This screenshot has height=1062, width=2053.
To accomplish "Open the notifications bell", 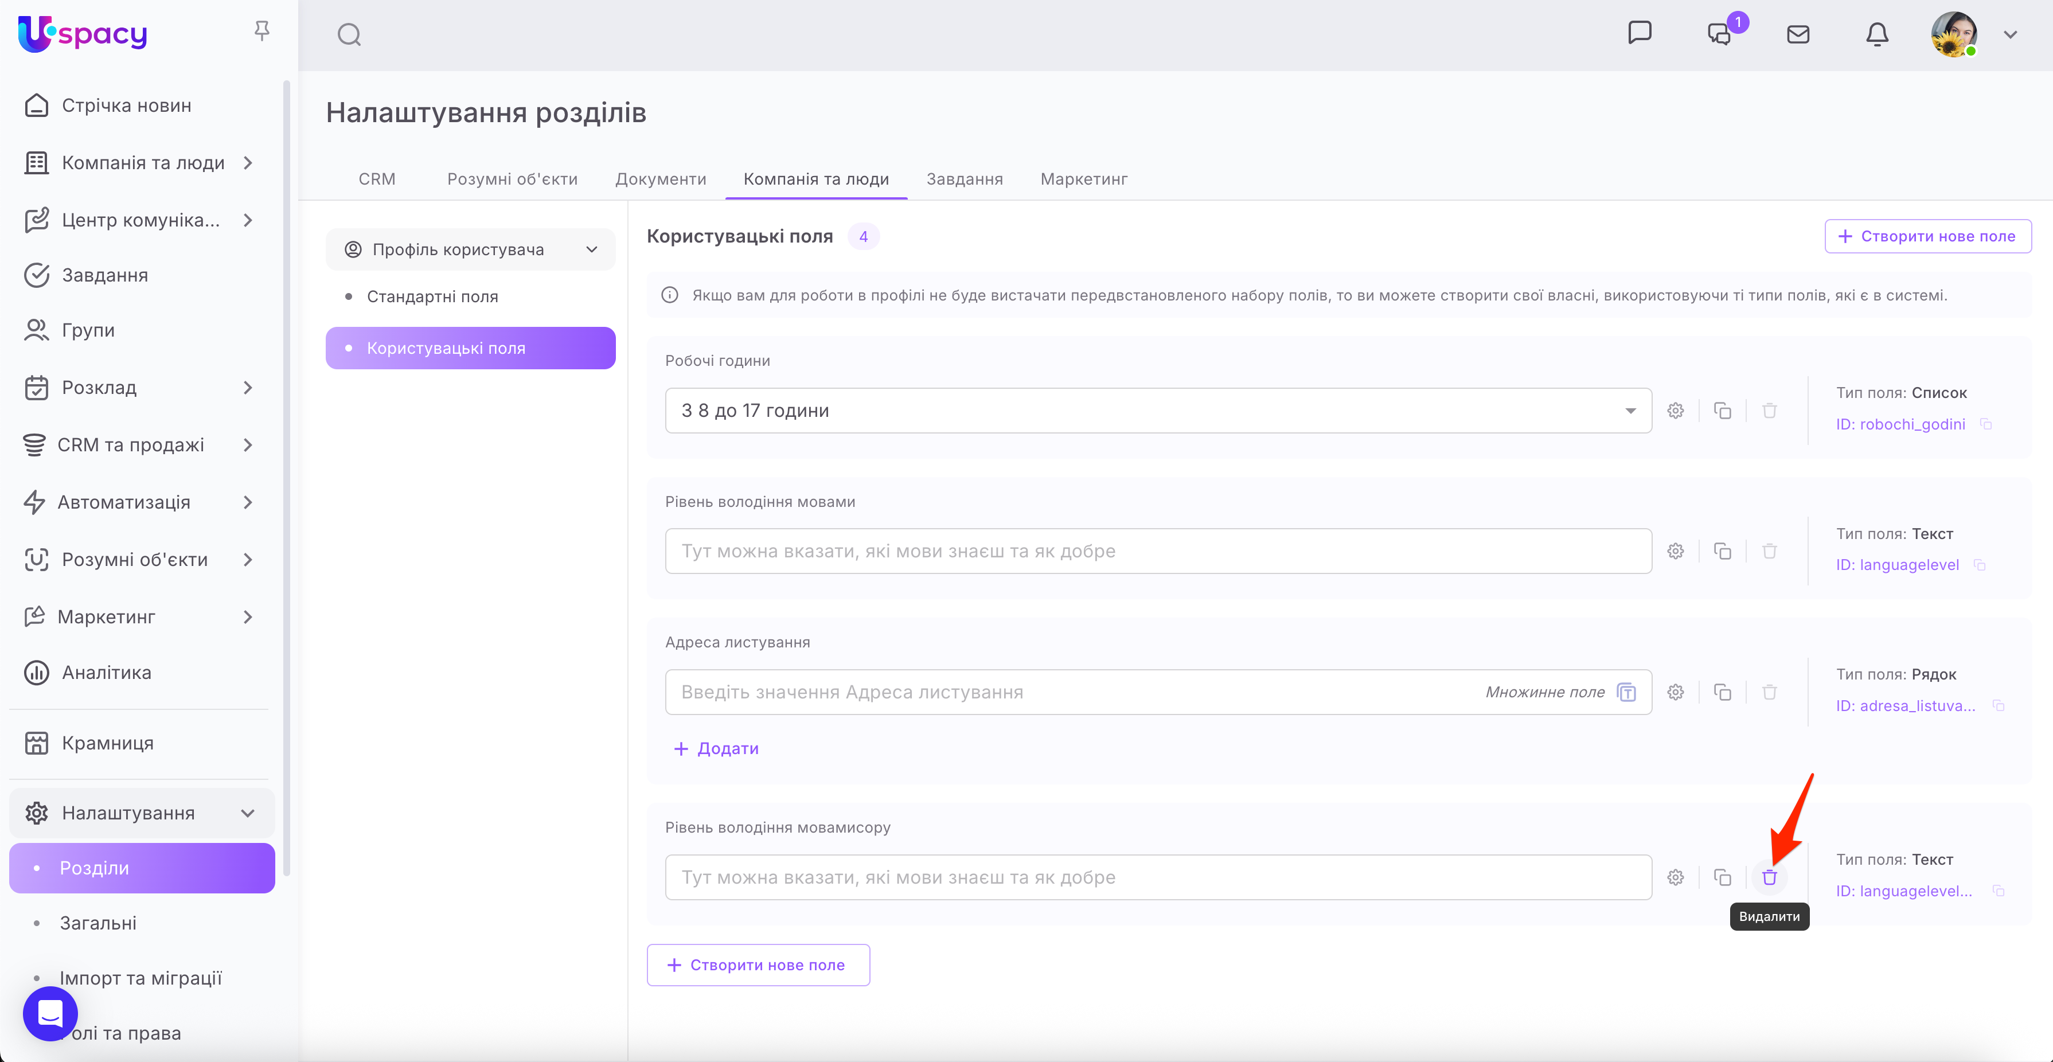I will 1877,34.
